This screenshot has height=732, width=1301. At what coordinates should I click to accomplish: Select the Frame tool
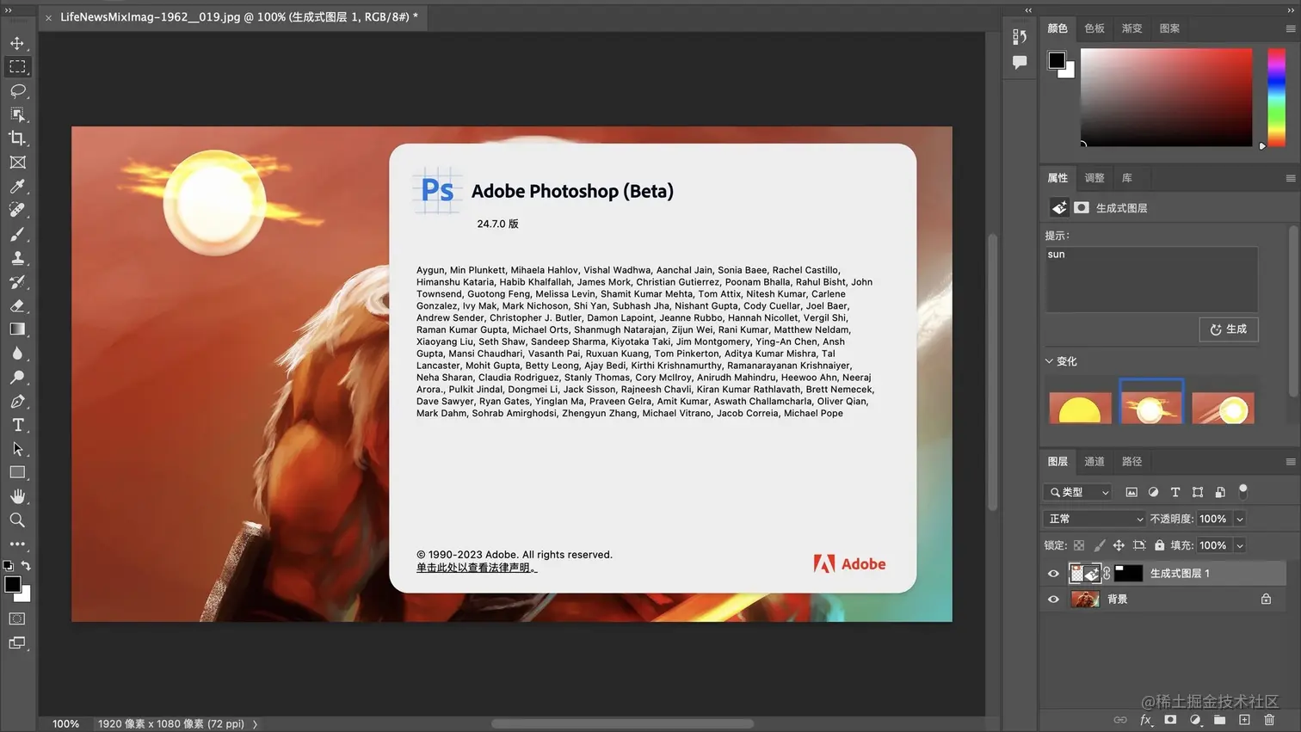[x=17, y=162]
